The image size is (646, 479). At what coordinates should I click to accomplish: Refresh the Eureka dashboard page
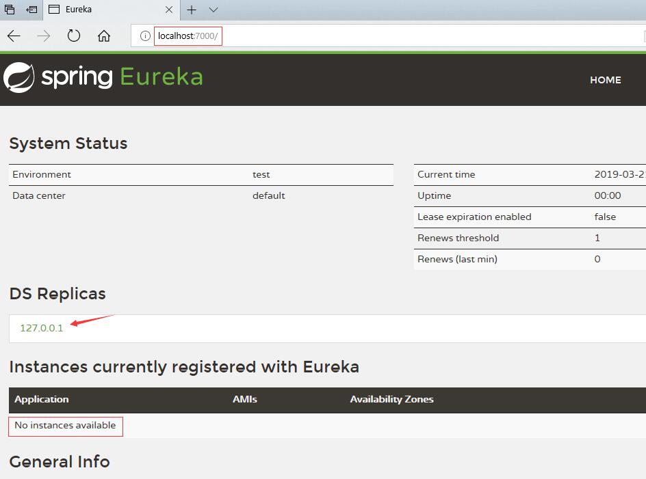click(73, 36)
